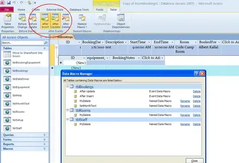This screenshot has width=239, height=163.
Task: Click the navigation pane Search box
Action: (23, 43)
